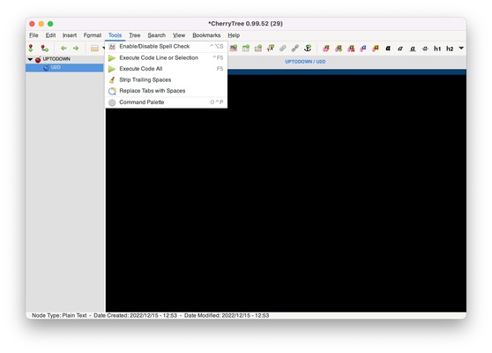Viewport: 492px width, 353px height.
Task: Click the Add Node toolbar icon
Action: coord(31,48)
